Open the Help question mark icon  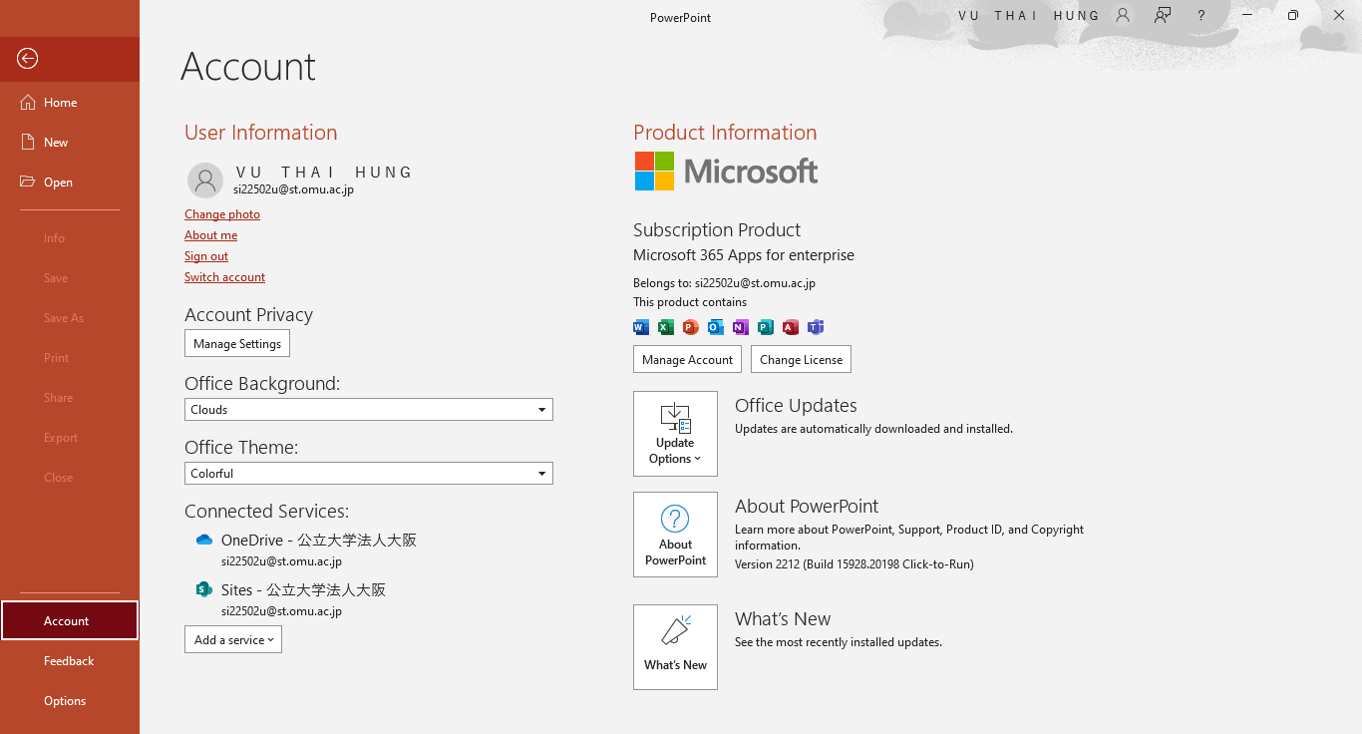[1201, 15]
